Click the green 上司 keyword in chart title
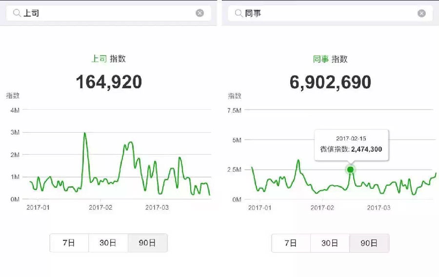This screenshot has height=277, width=439. (x=99, y=59)
